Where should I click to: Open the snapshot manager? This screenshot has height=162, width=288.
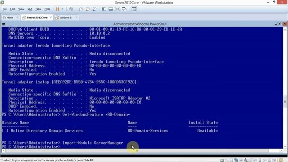94,9
